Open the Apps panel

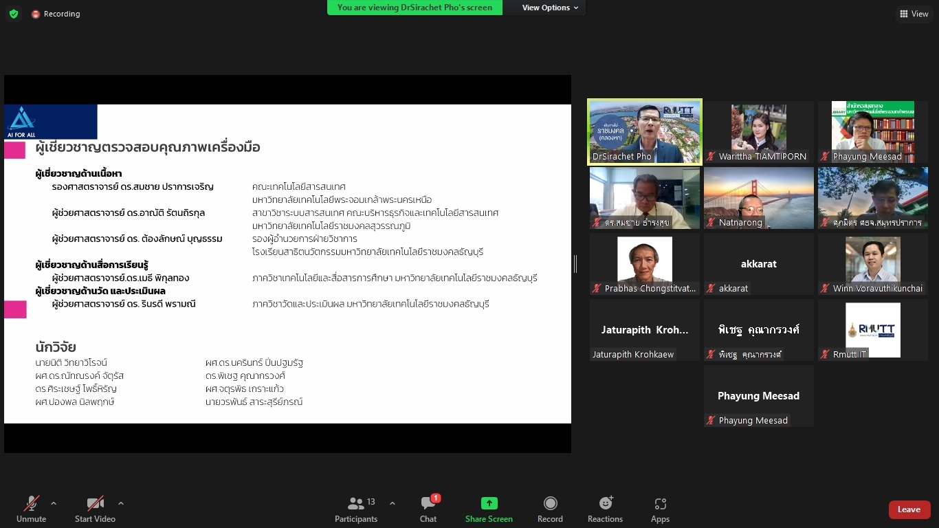(660, 509)
